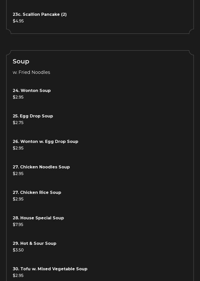Viewport: 200px width, 281px height.
Task: Select the 28. House Special Soup item
Action: click(x=38, y=218)
